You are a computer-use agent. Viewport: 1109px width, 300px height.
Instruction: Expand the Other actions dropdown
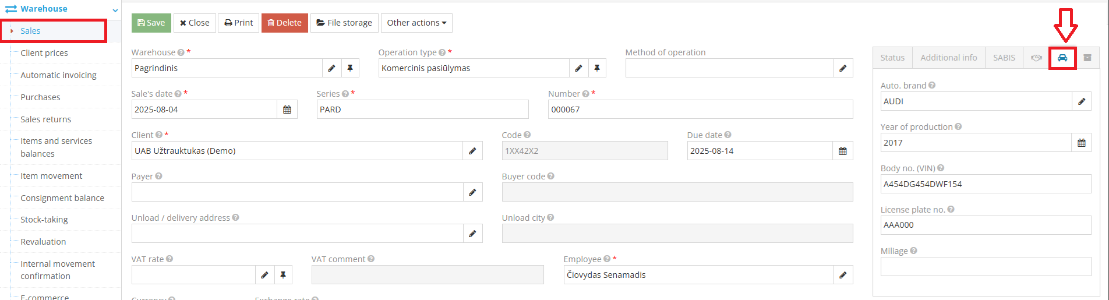(416, 23)
